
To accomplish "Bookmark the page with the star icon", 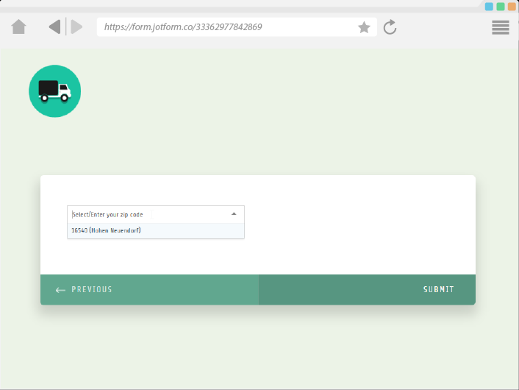I will (x=364, y=27).
